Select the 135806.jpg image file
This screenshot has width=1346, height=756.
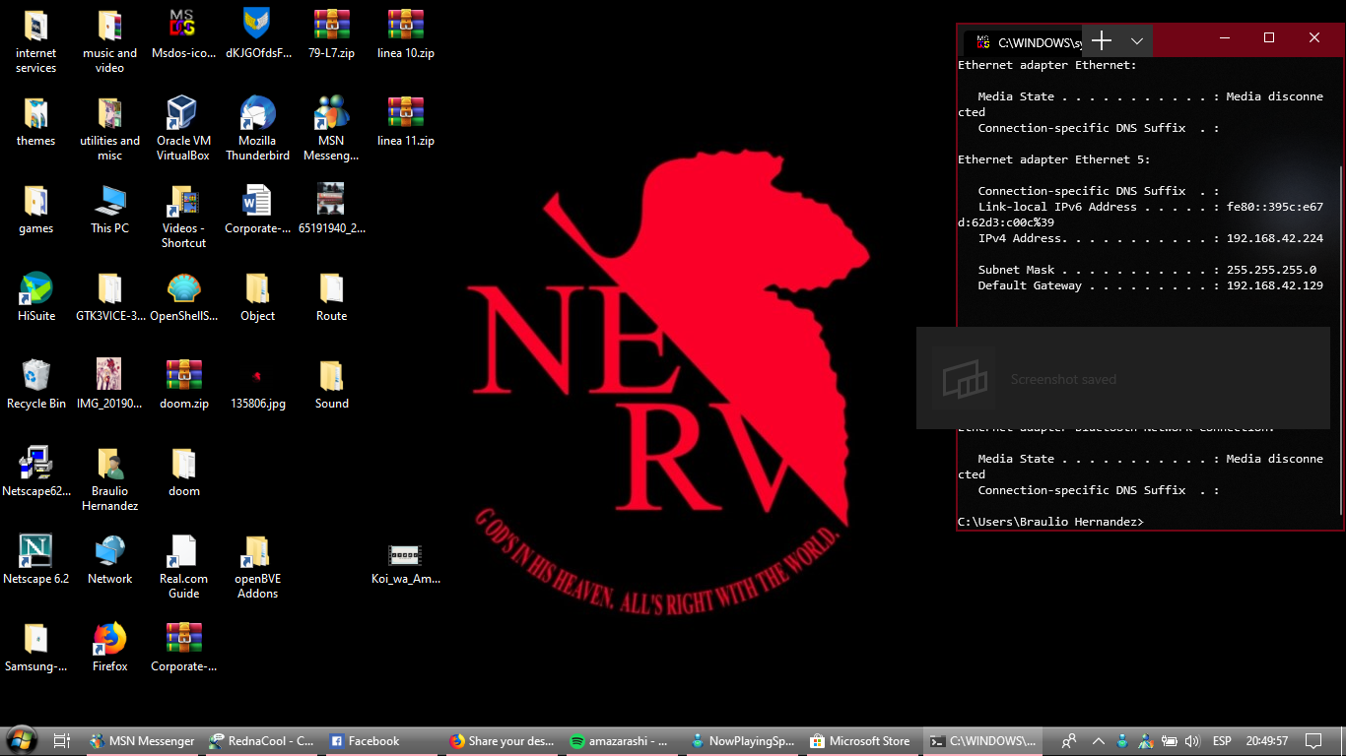257,376
